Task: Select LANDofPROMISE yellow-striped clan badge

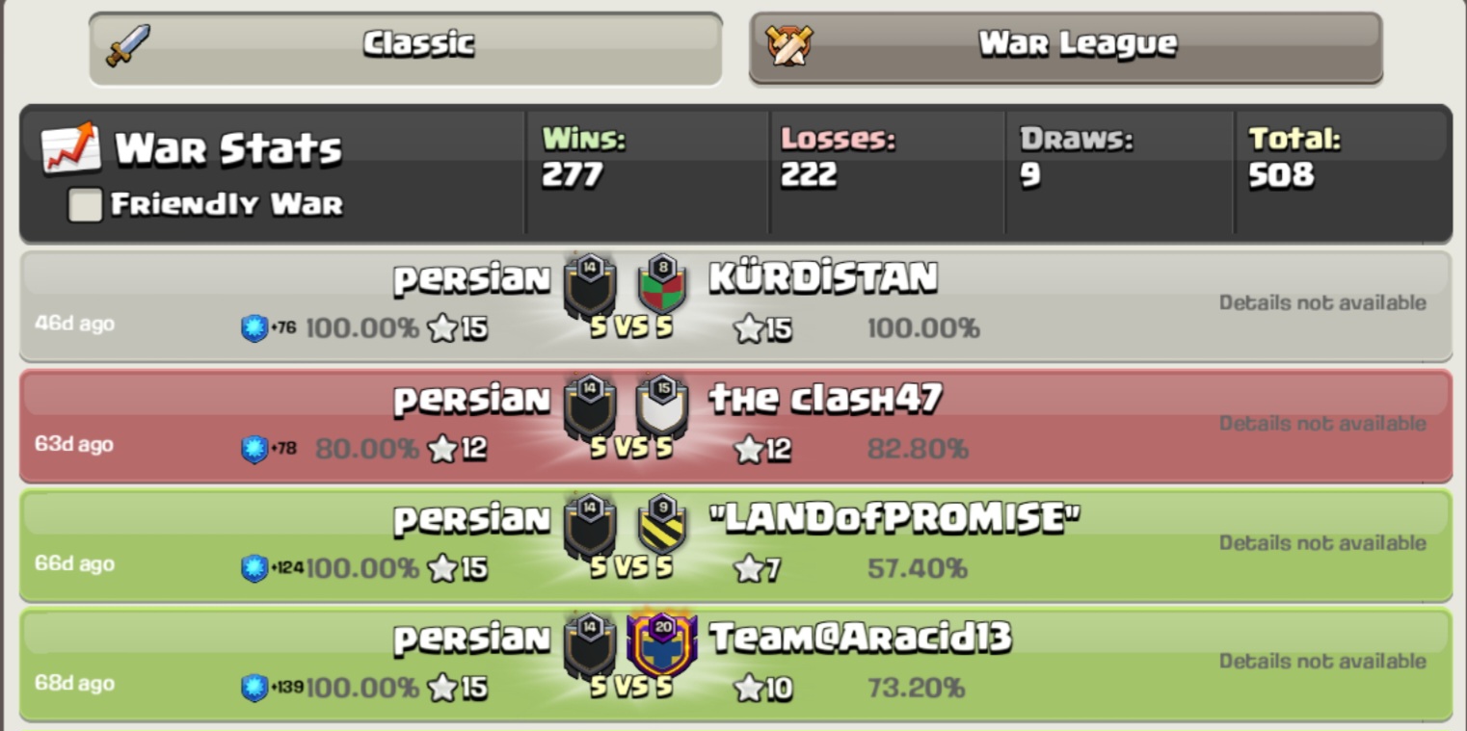Action: click(x=661, y=524)
